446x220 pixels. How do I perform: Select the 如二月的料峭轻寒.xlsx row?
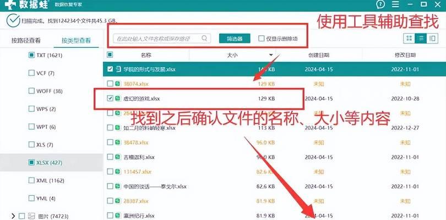(275, 128)
